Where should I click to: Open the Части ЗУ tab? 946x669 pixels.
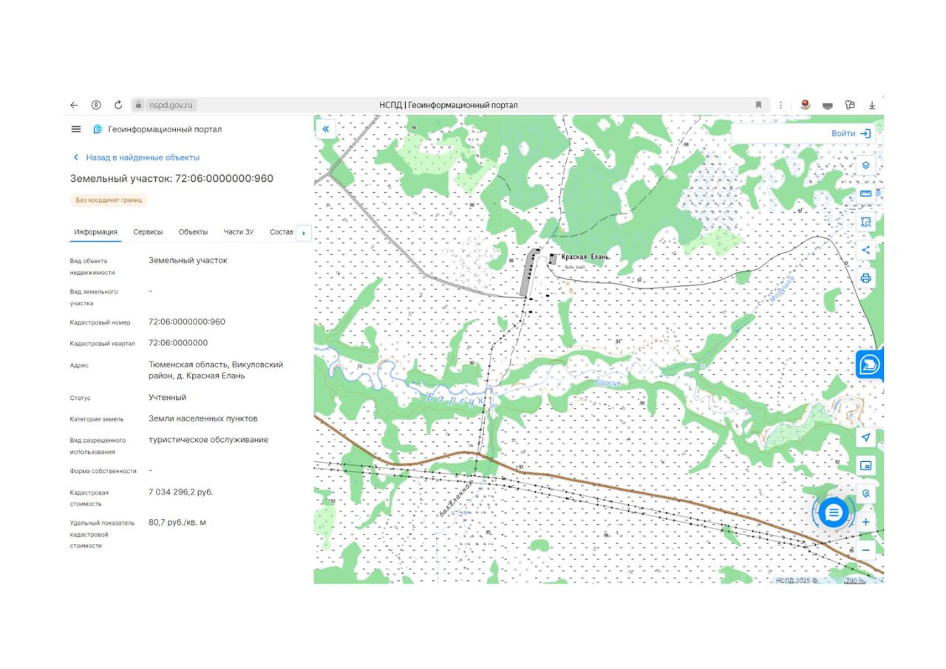239,232
